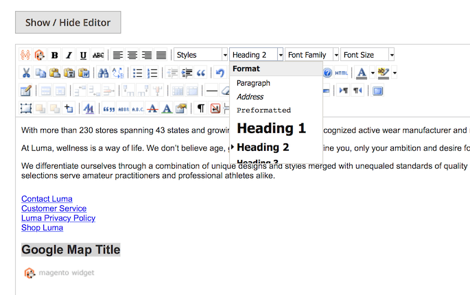Click the blockquote icon
The image size is (470, 295).
(x=202, y=73)
